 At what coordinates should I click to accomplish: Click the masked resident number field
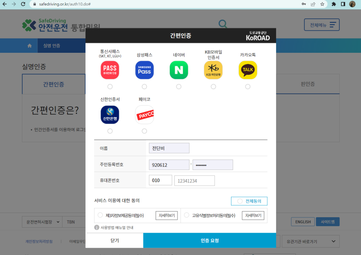pyautogui.click(x=213, y=165)
